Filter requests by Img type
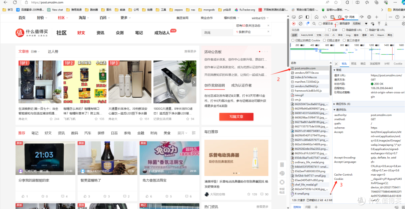 pyautogui.click(x=348, y=35)
